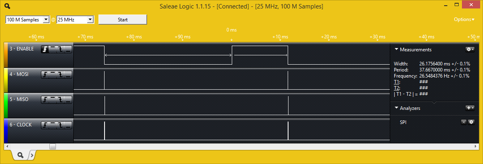The image size is (483, 164).
Task: Minimize the Saleae Logic window
Action: click(445, 5)
